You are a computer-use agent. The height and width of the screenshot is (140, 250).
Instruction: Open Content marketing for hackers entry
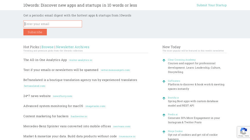(46, 116)
